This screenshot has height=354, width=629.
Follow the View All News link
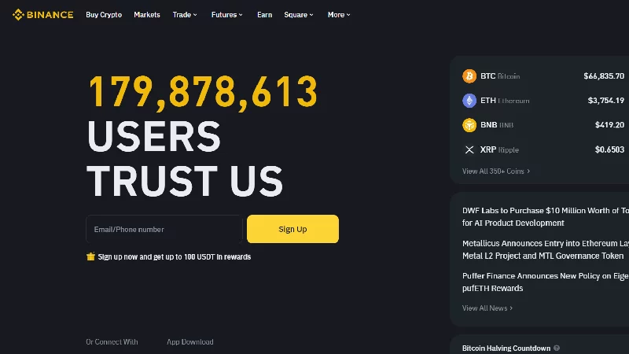click(487, 308)
